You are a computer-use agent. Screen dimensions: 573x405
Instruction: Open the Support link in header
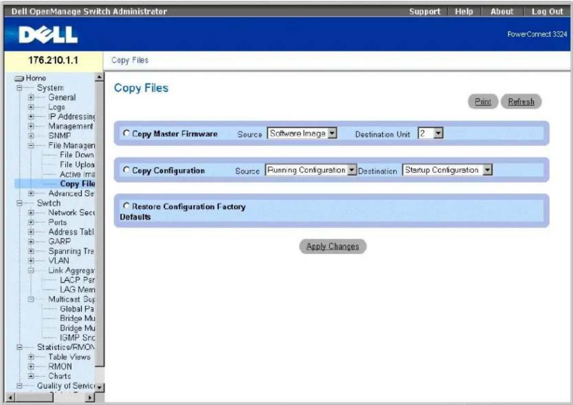(x=425, y=11)
